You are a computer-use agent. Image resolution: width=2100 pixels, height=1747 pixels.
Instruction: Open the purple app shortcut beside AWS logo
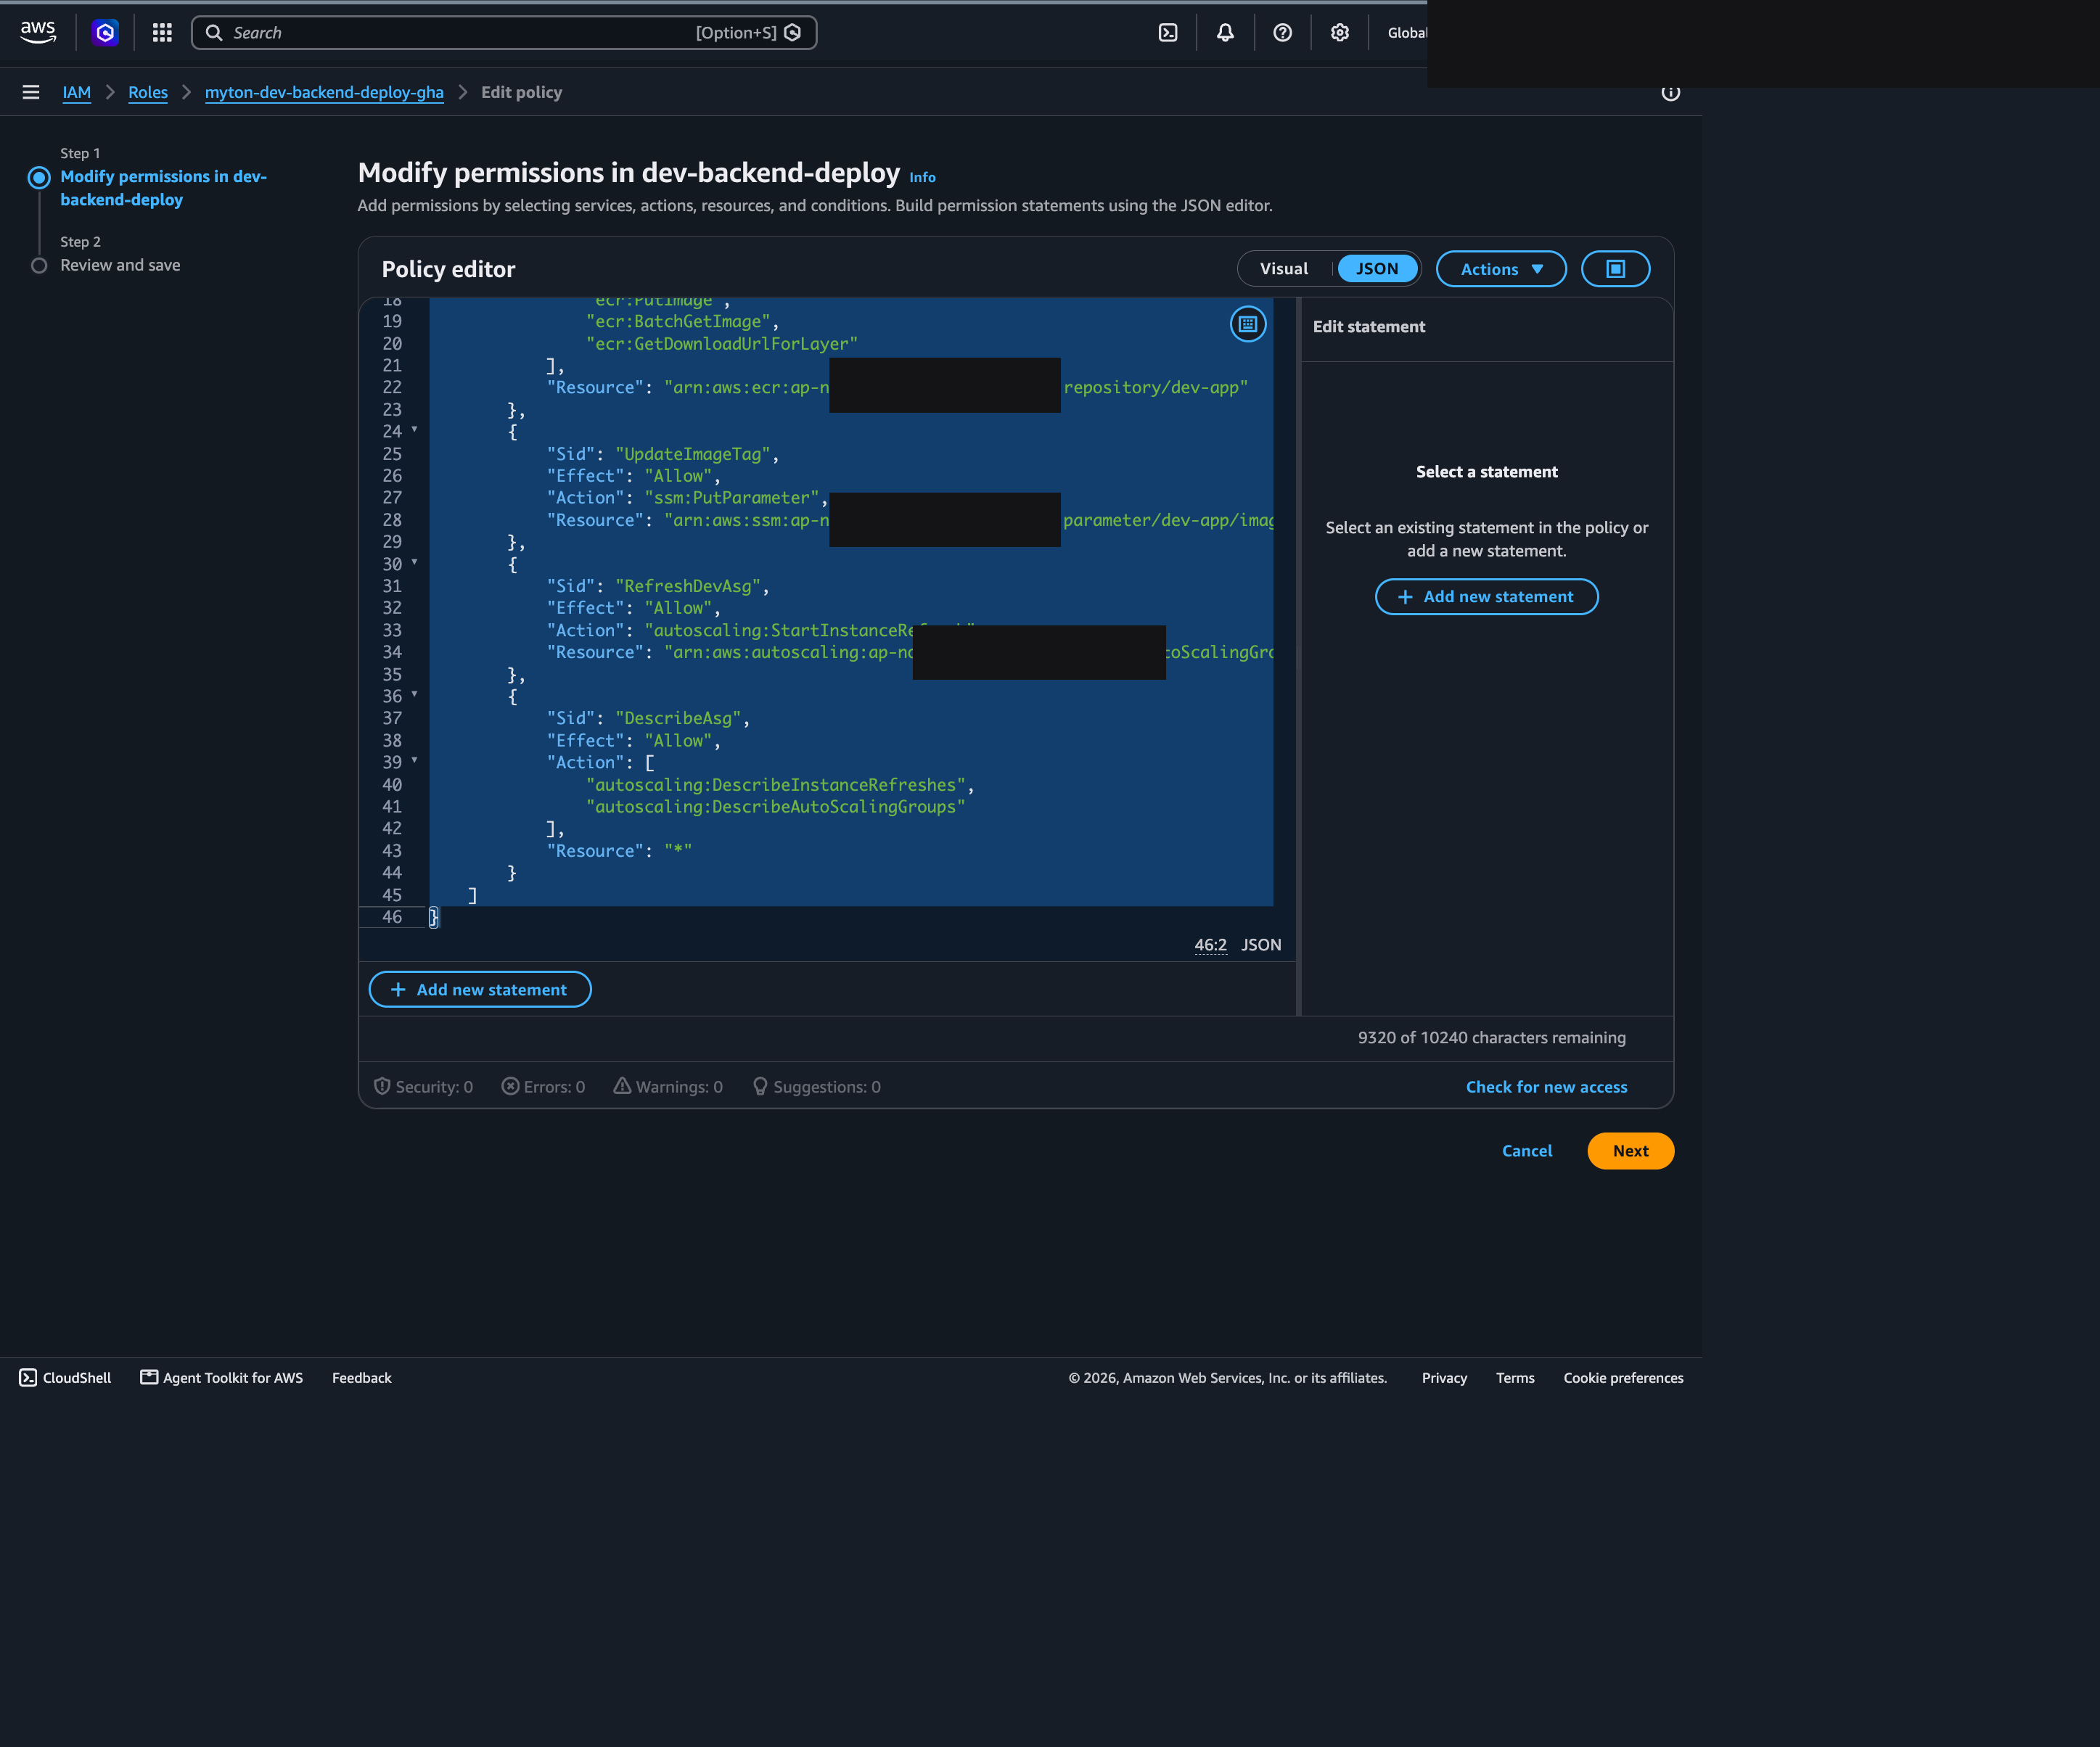click(x=105, y=33)
